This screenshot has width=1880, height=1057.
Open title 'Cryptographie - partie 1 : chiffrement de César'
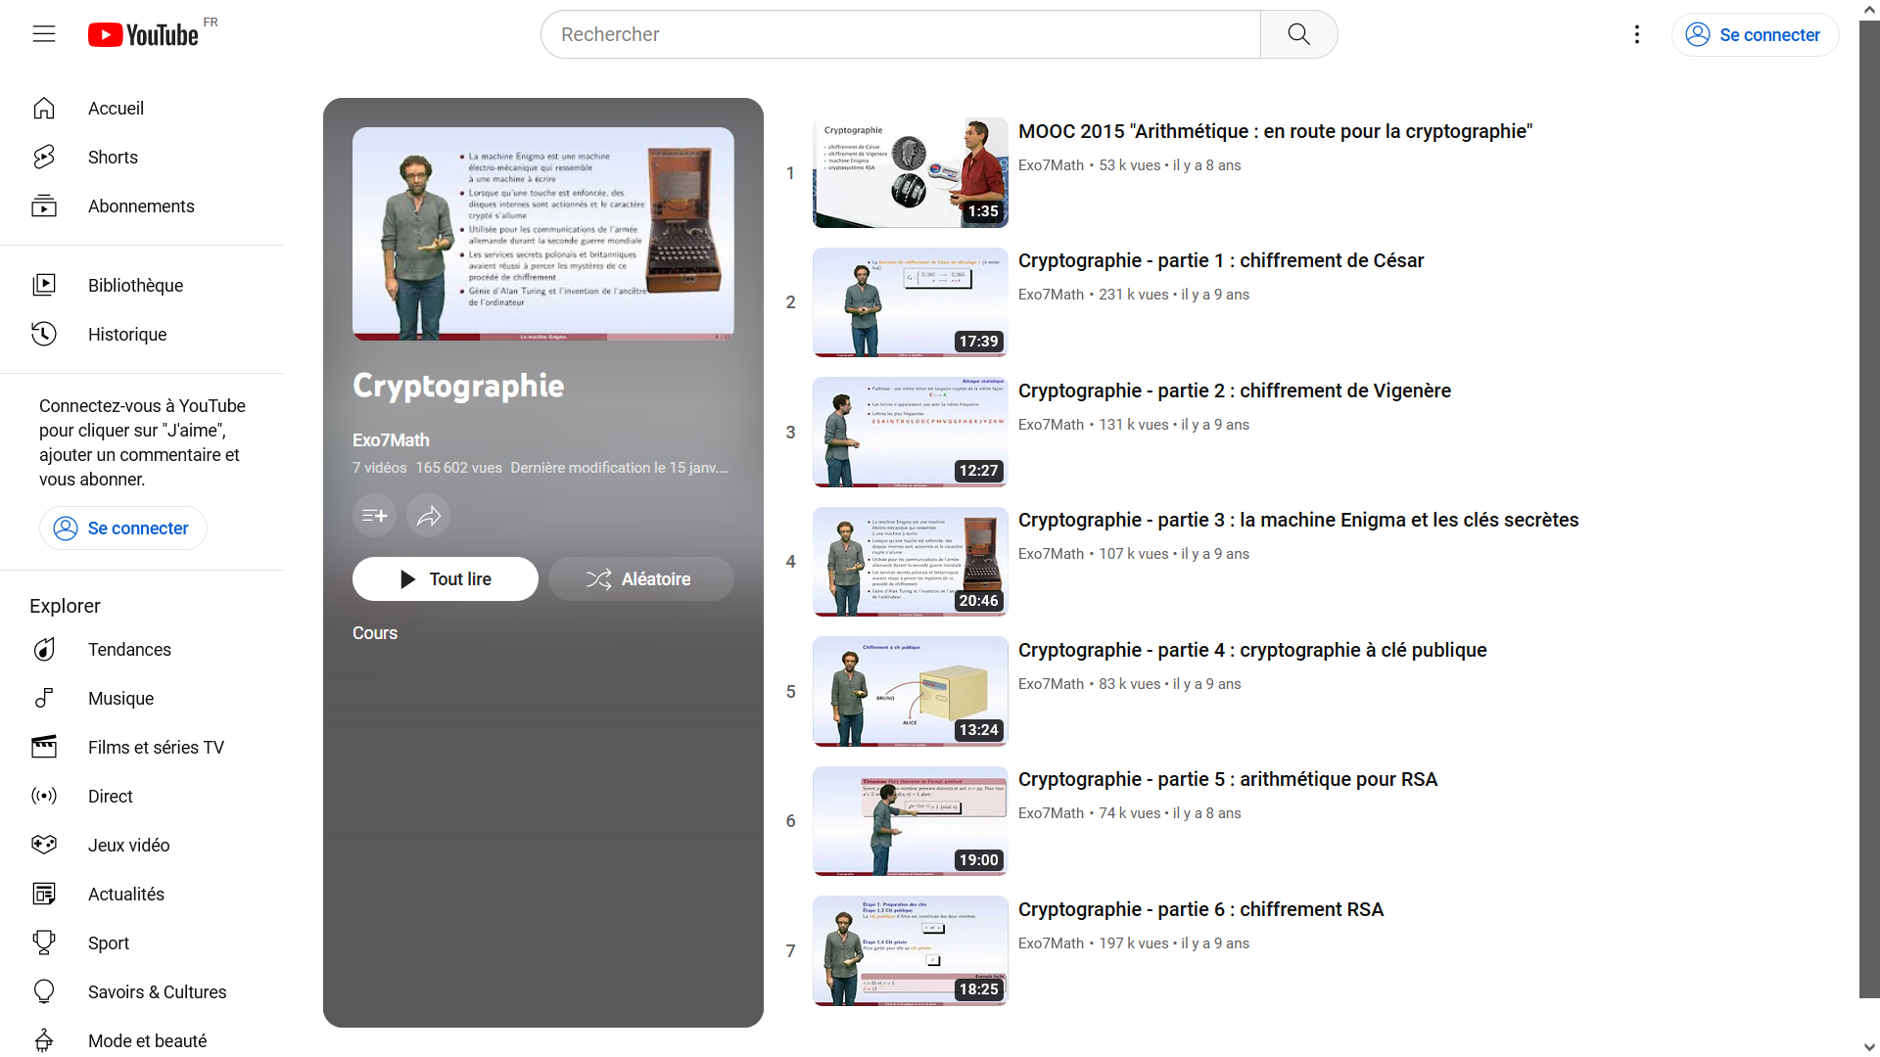(1221, 260)
